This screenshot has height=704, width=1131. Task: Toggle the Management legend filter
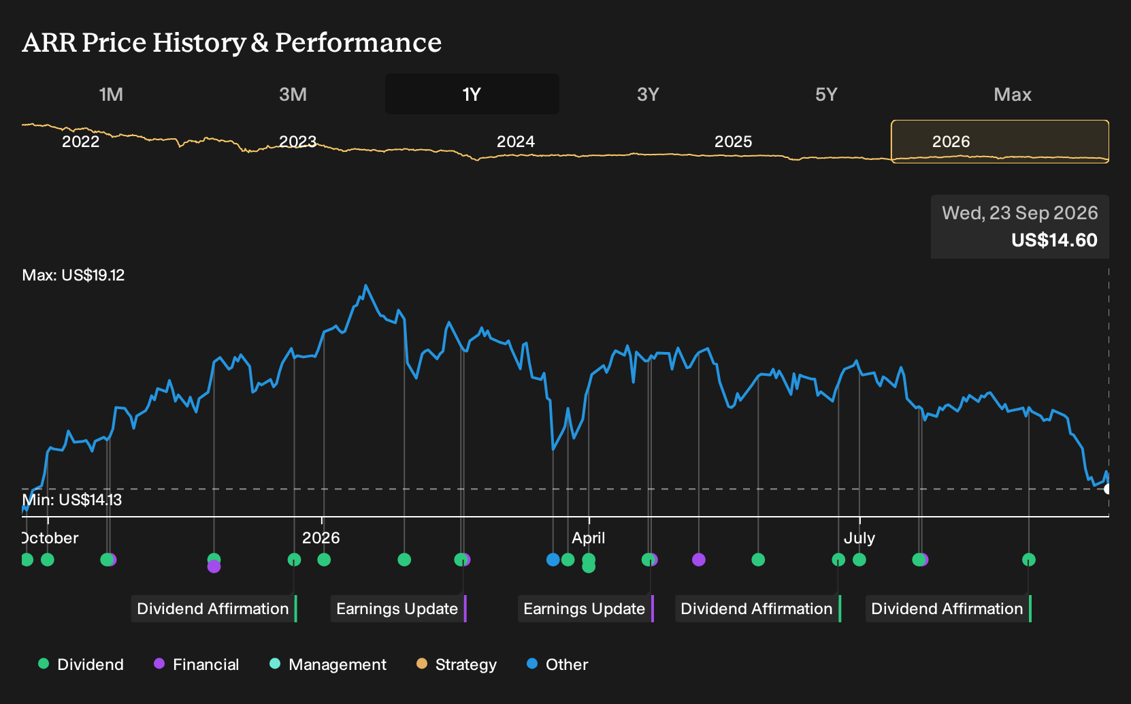click(328, 665)
